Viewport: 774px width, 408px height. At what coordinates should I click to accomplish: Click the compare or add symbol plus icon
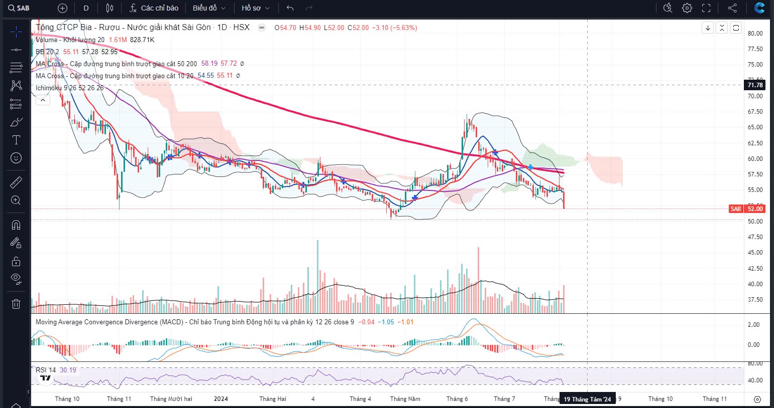(62, 8)
